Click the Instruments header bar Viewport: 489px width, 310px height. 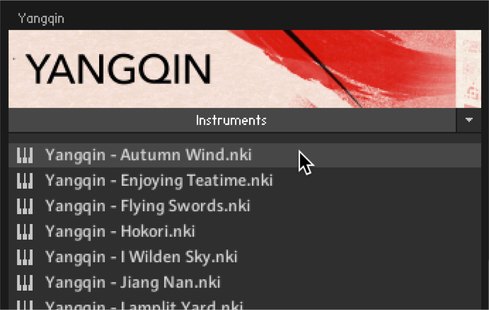point(232,120)
